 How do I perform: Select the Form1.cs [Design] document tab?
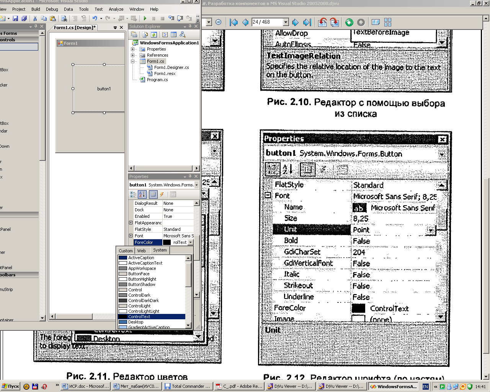[x=75, y=28]
